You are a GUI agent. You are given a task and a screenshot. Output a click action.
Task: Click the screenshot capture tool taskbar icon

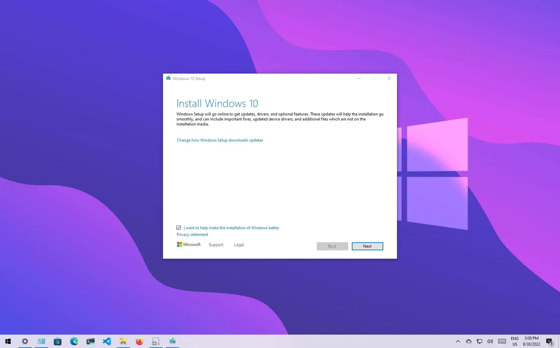coord(156,341)
